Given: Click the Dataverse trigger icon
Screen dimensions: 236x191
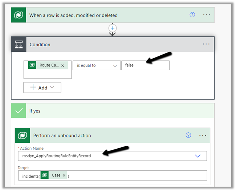Looking at the screenshot, I should [19, 15].
